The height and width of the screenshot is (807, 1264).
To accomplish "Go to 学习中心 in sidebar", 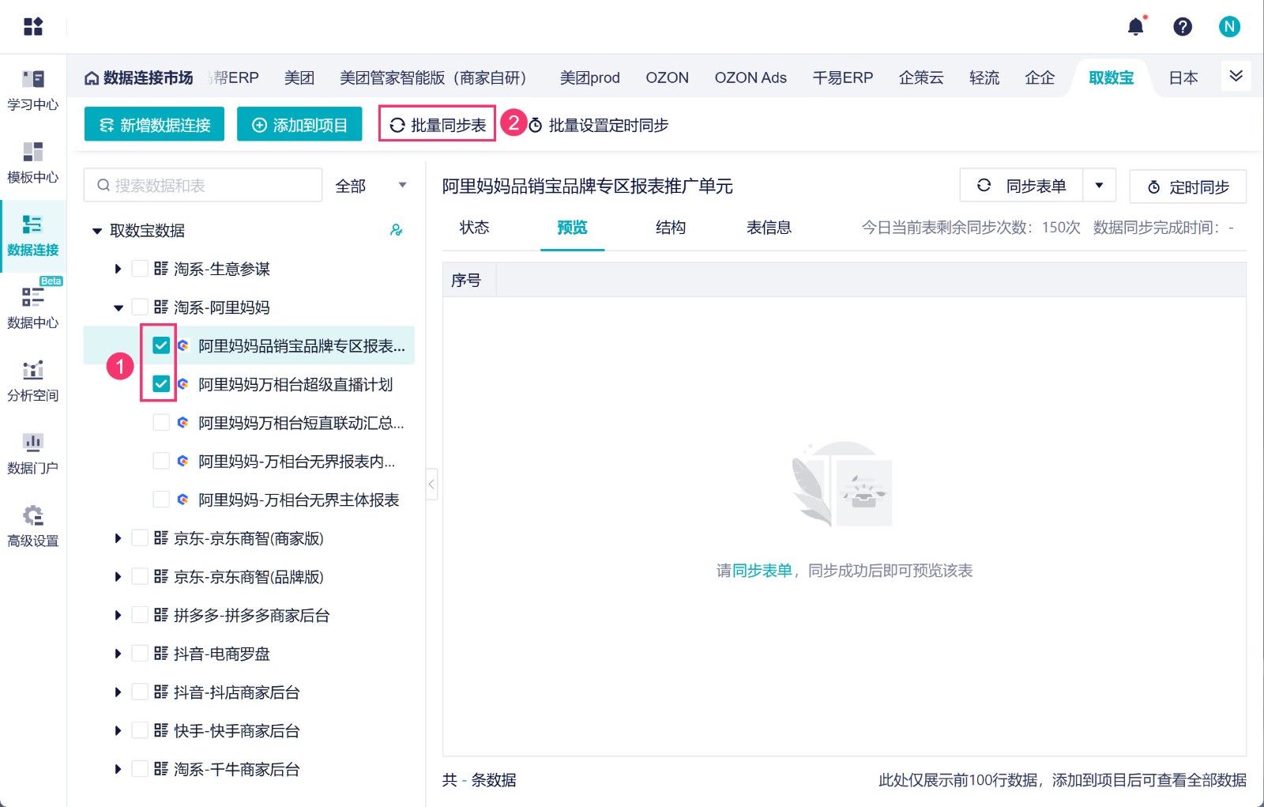I will 33,90.
